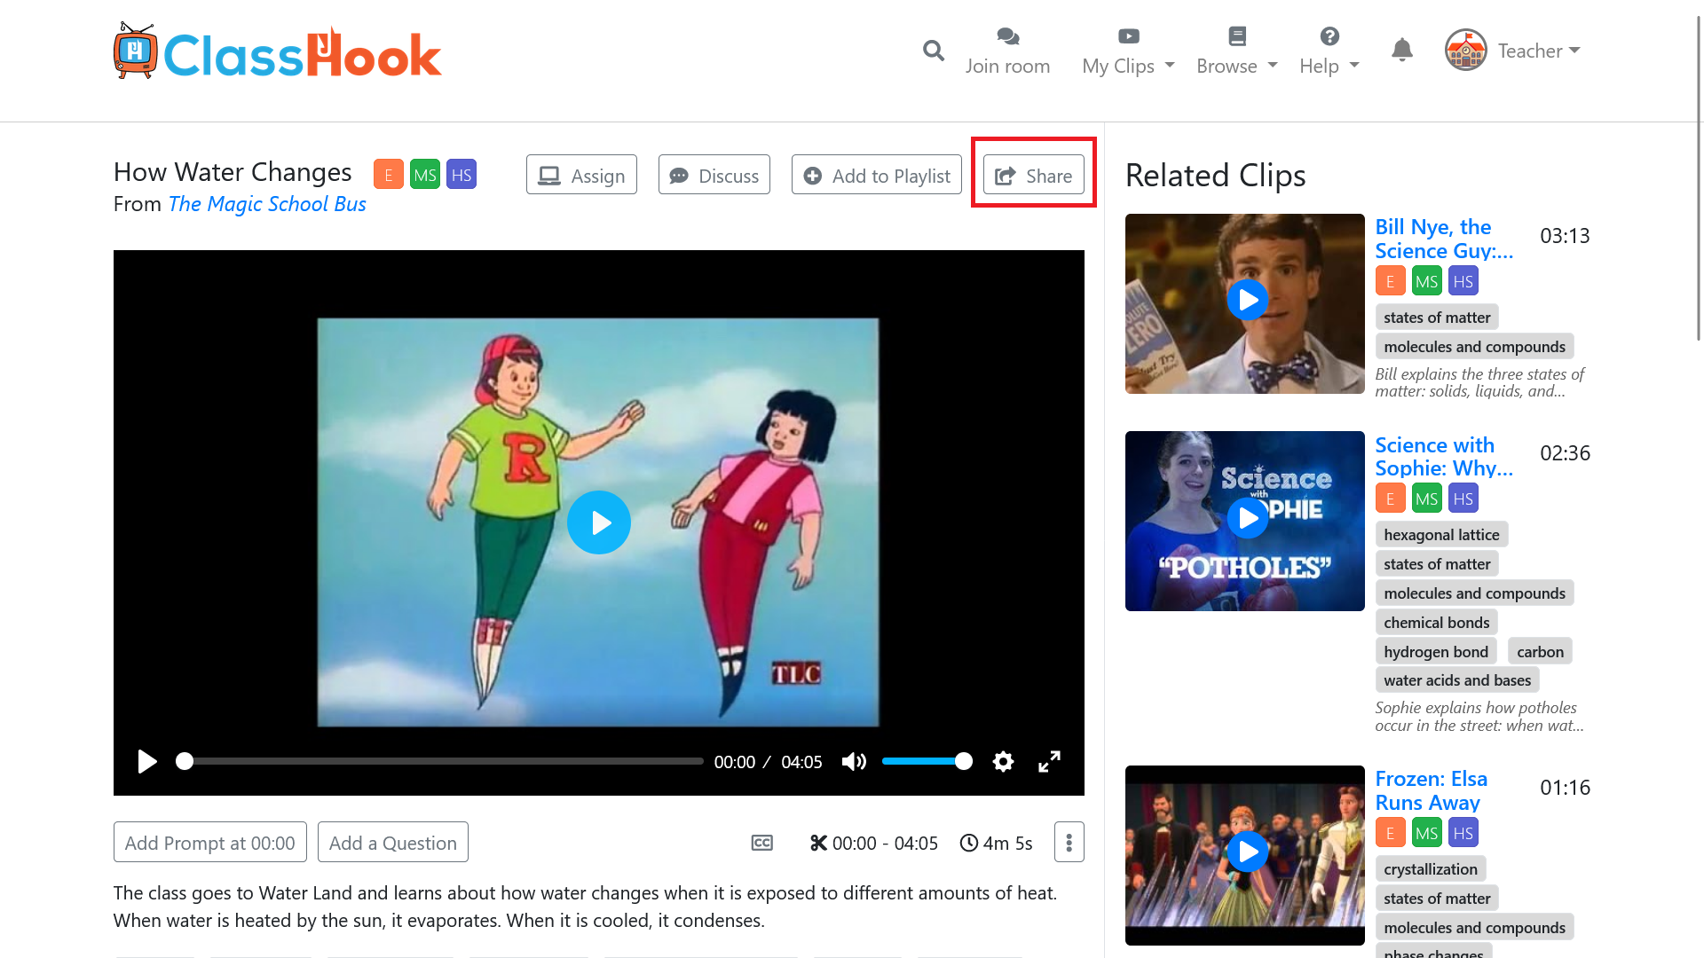Image resolution: width=1704 pixels, height=958 pixels.
Task: Click the Assign button
Action: coord(581,175)
